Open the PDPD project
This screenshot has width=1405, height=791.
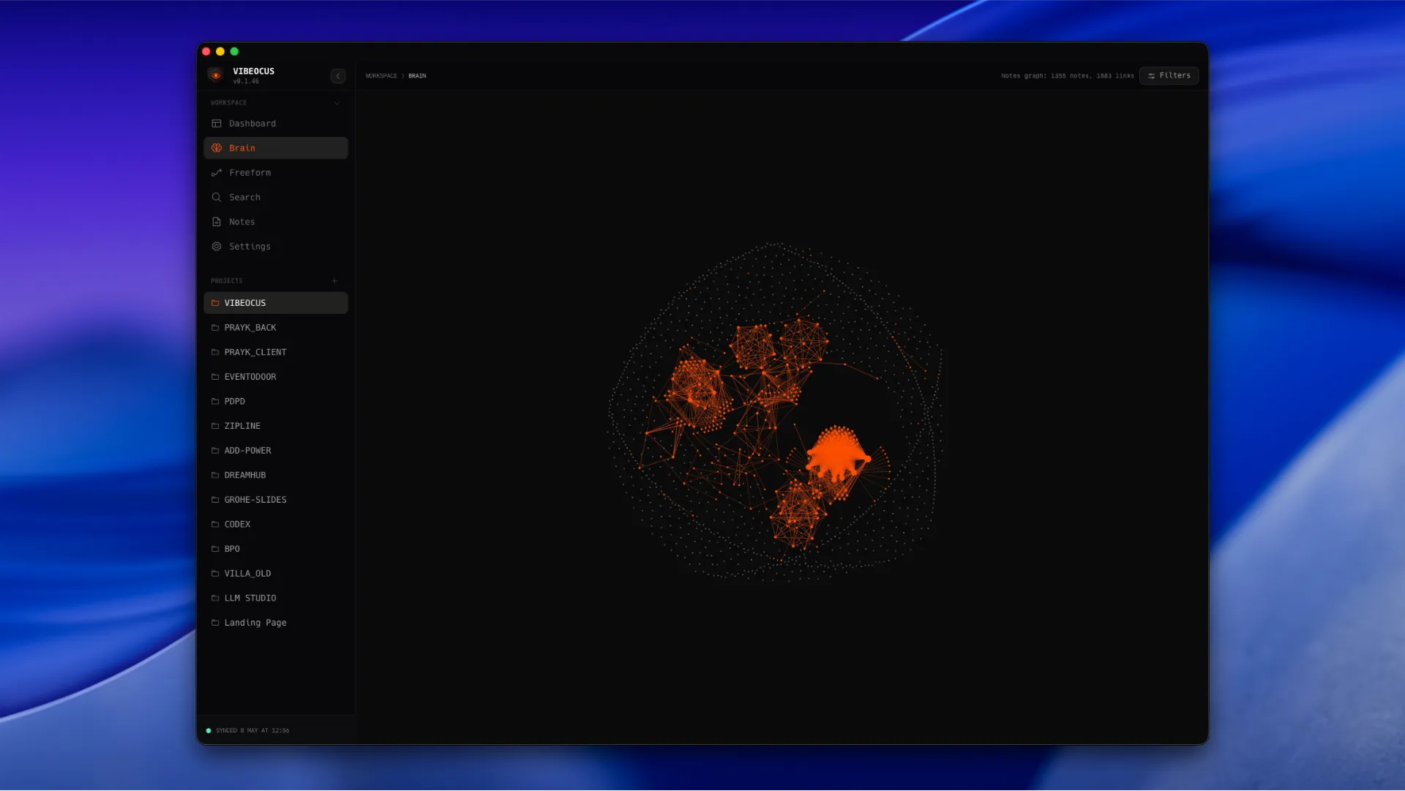(276, 402)
